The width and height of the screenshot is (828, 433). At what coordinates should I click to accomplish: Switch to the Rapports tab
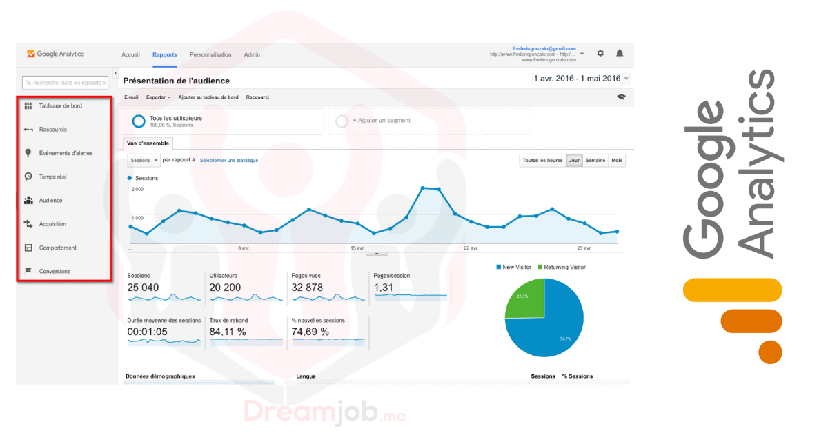(165, 54)
